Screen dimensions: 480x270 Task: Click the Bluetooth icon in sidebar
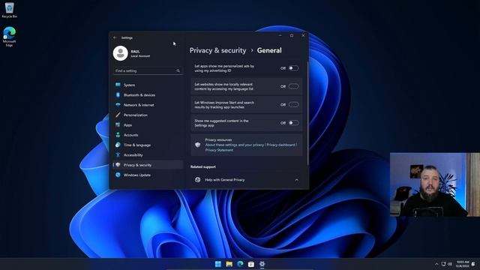[x=118, y=95]
